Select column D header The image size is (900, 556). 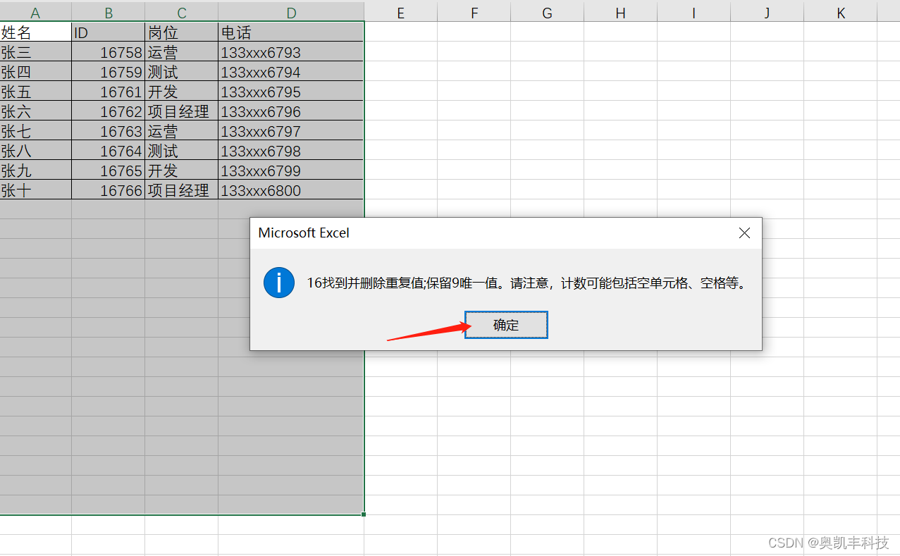click(x=291, y=13)
